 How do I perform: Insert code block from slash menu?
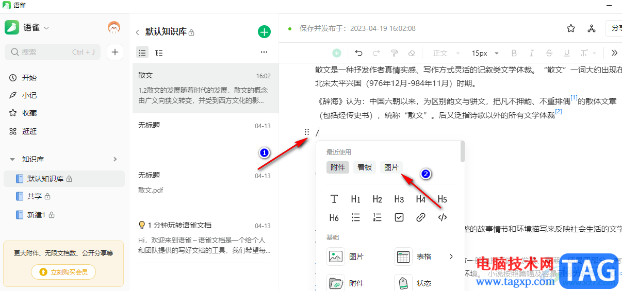coord(442,217)
